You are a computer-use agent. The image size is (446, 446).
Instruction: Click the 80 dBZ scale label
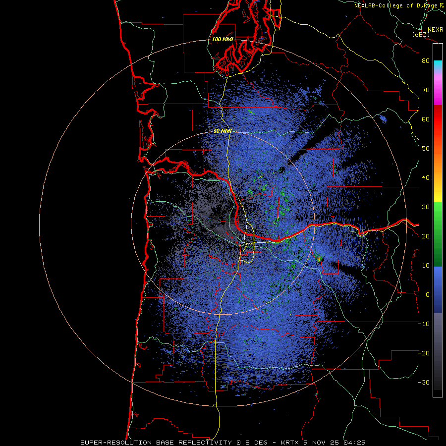[x=426, y=61]
